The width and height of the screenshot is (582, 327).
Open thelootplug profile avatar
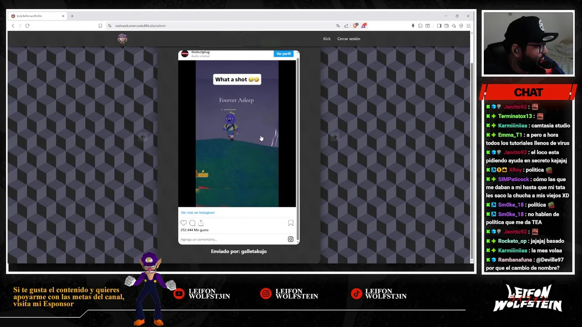coord(185,54)
